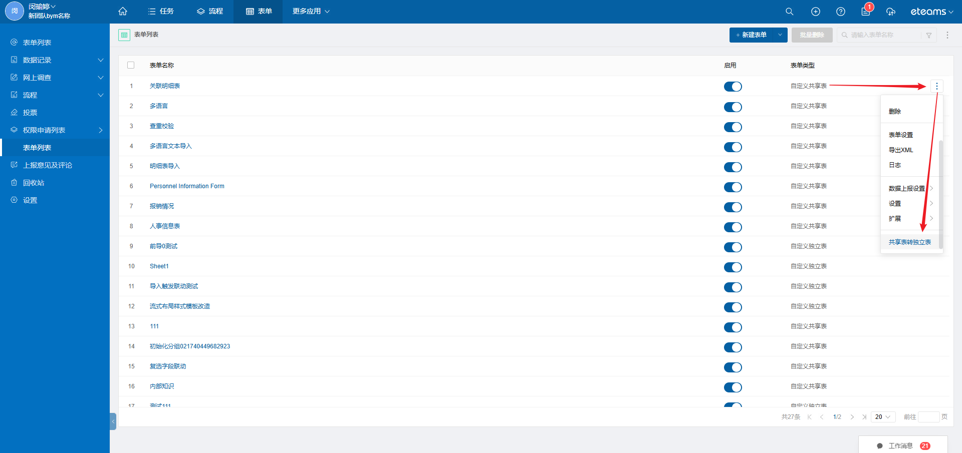This screenshot has height=453, width=962.
Task: Go to the previous page arrow
Action: click(822, 417)
